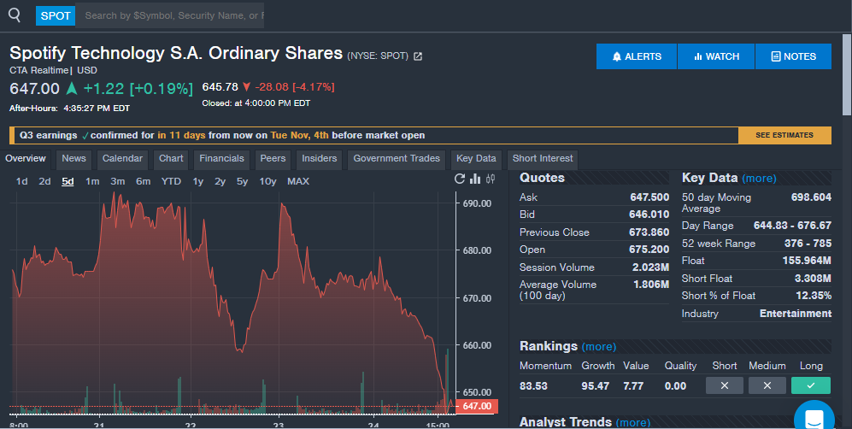The width and height of the screenshot is (852, 429).
Task: Switch chart to bar chart view
Action: (476, 179)
